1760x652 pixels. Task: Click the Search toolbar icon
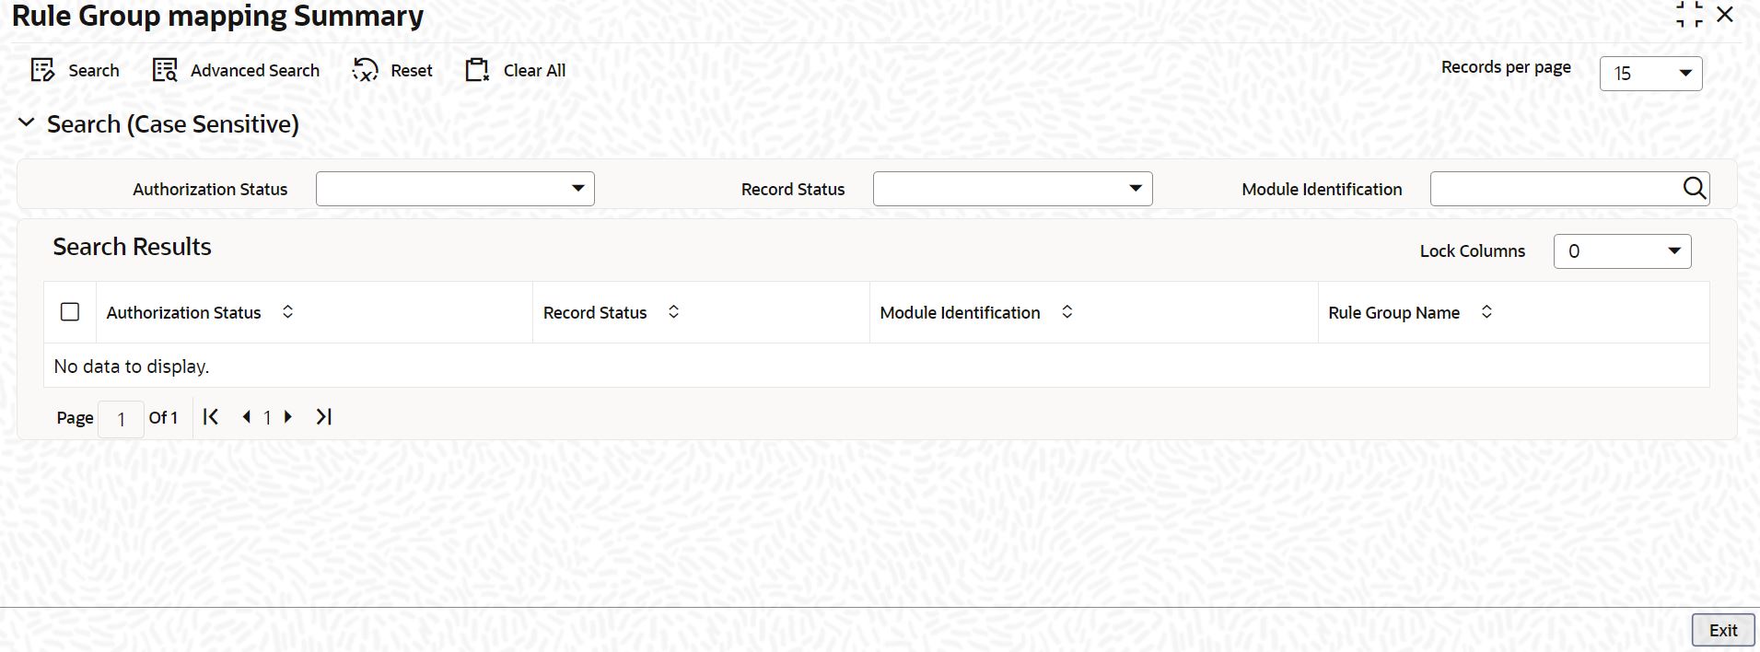[x=43, y=71]
